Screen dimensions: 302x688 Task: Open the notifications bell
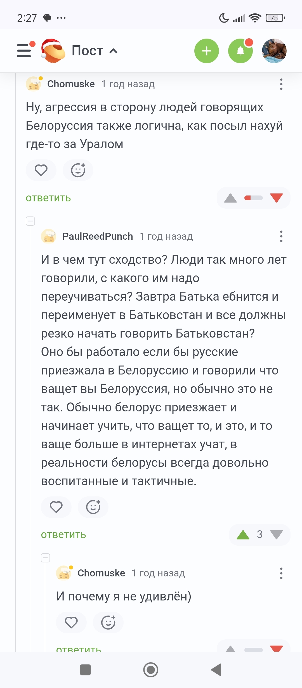click(x=240, y=51)
